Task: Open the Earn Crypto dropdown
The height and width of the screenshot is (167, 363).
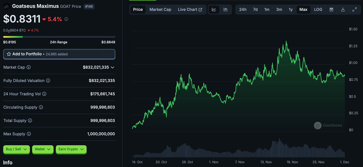Action: [71, 149]
